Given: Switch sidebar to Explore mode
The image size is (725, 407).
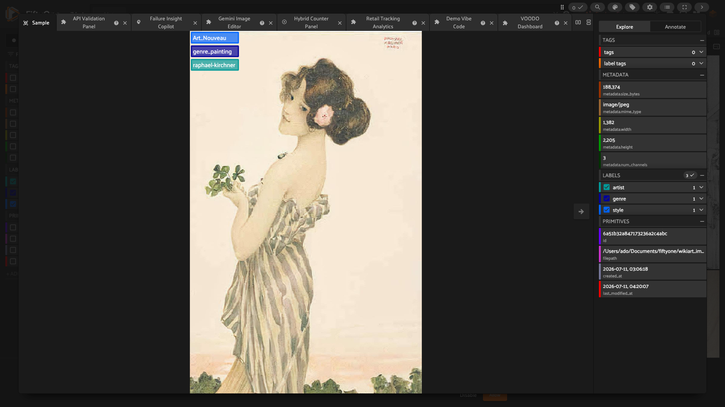Looking at the screenshot, I should pos(625,27).
